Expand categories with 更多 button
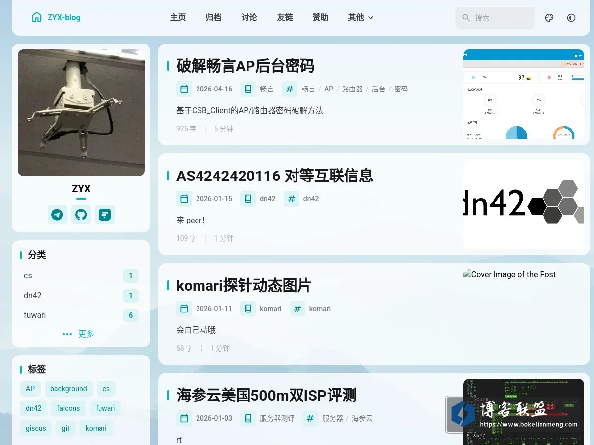594x445 pixels. [79, 334]
